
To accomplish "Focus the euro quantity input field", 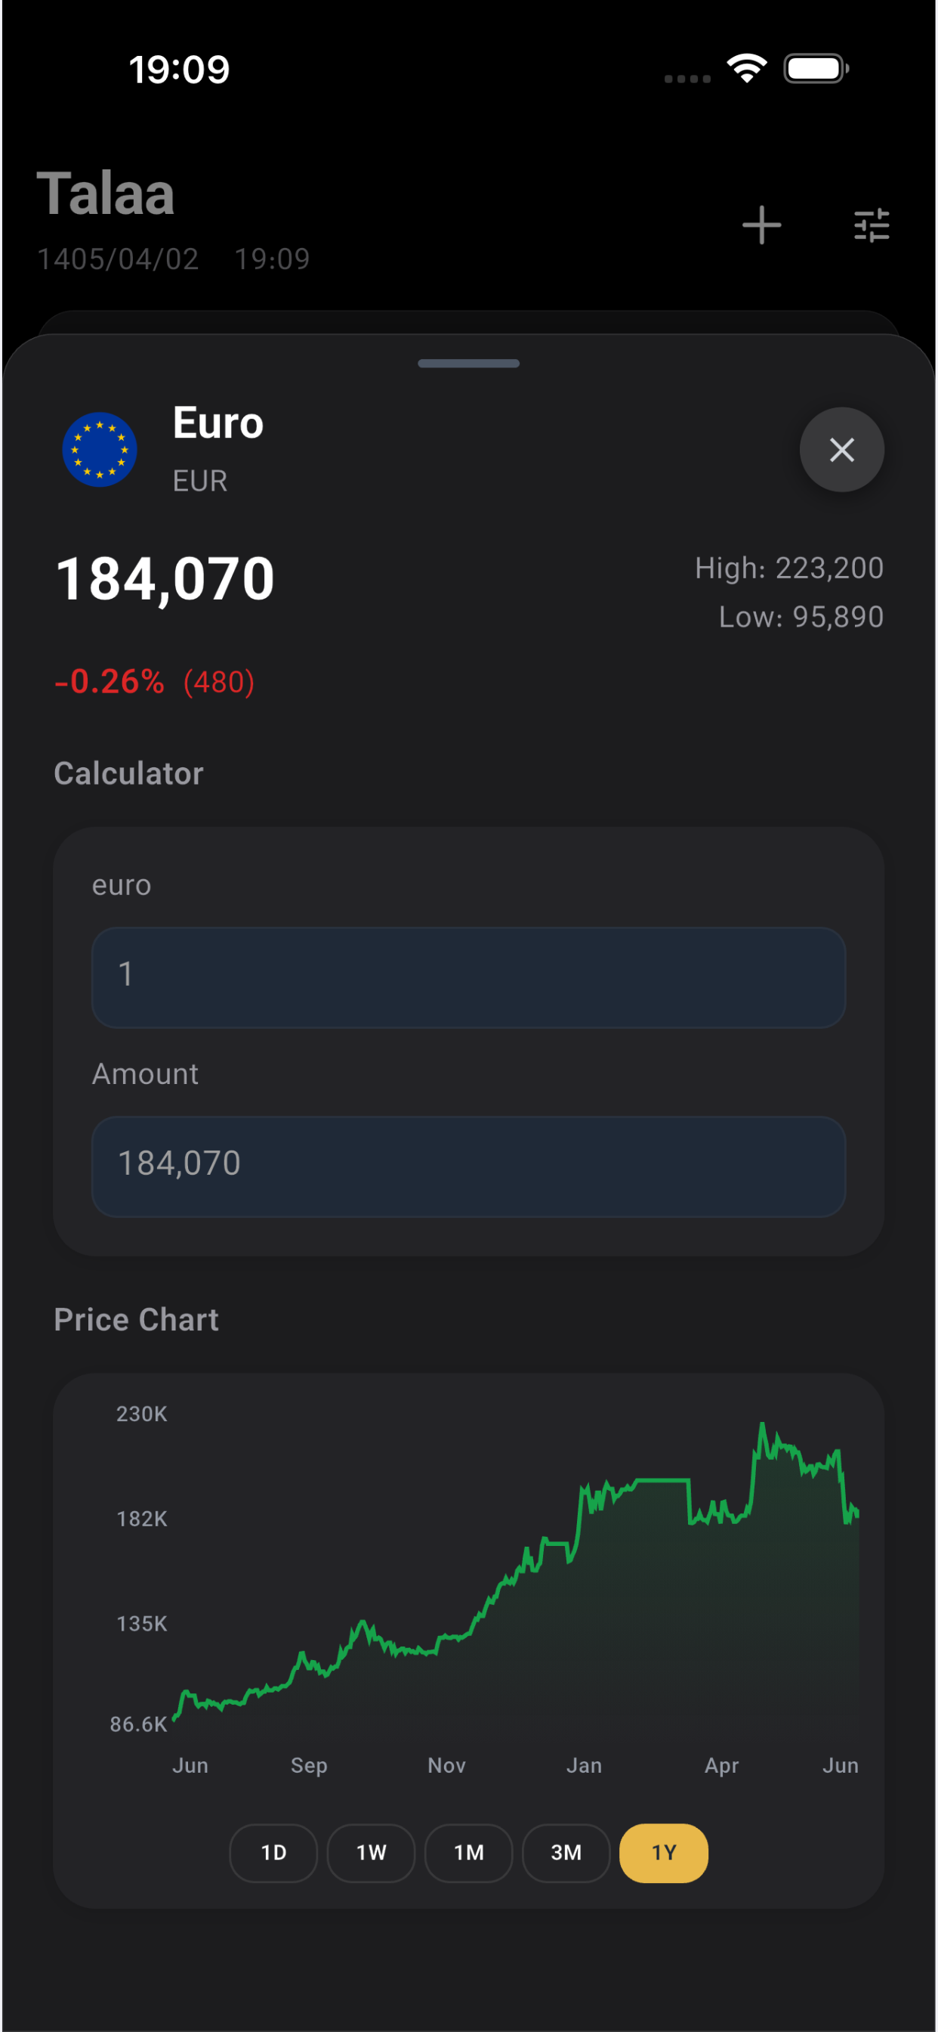I will (x=469, y=977).
